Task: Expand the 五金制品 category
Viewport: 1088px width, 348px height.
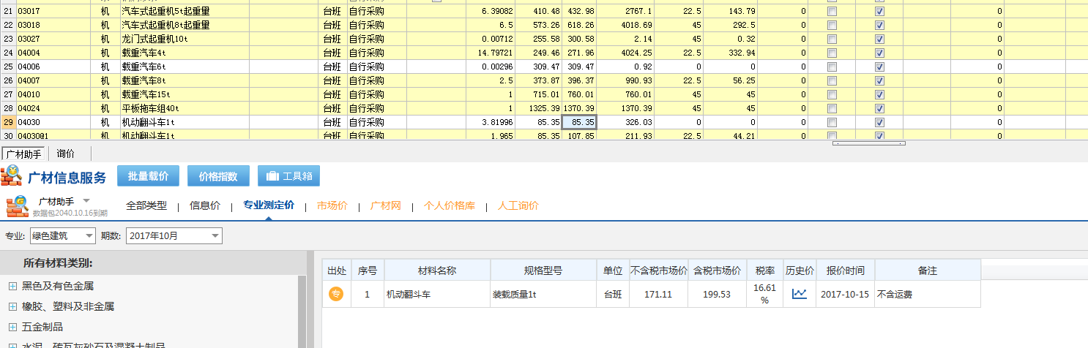Action: click(x=12, y=327)
